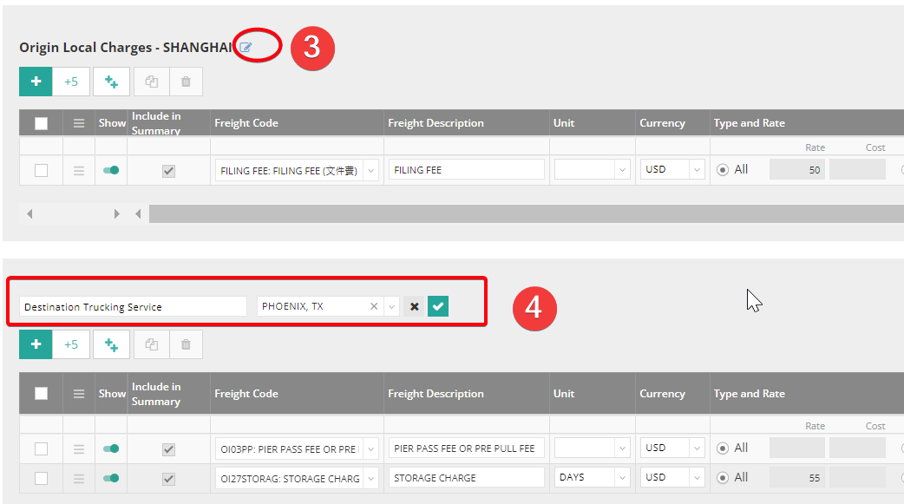Edit the Destination Trucking Service name field
Image resolution: width=904 pixels, height=504 pixels.
pyautogui.click(x=130, y=306)
